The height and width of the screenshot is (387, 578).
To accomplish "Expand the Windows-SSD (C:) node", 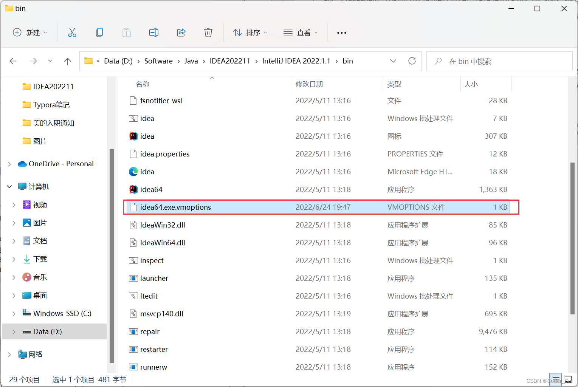I will coord(14,313).
